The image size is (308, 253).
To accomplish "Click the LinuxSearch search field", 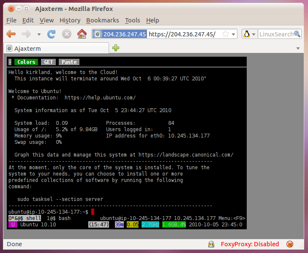I will pos(276,34).
